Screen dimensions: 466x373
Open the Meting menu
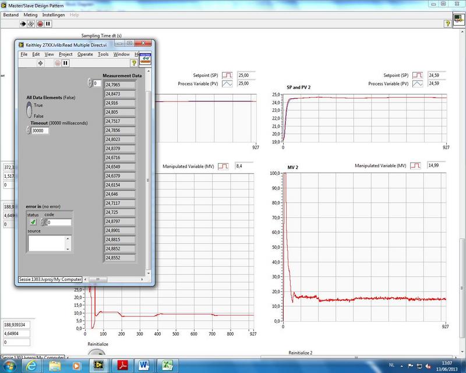point(30,15)
